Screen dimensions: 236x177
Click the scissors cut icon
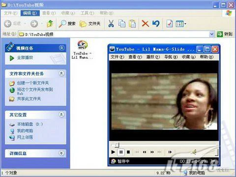111,24
